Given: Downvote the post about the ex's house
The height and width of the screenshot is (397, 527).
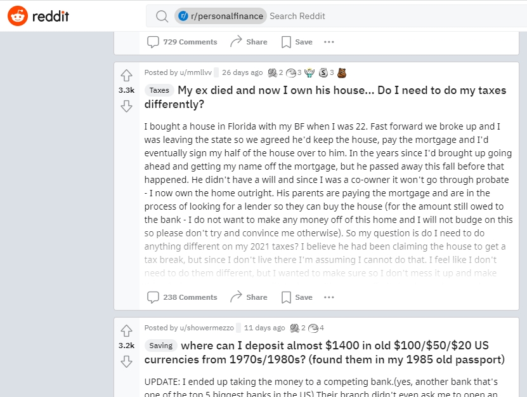Looking at the screenshot, I should tap(126, 106).
